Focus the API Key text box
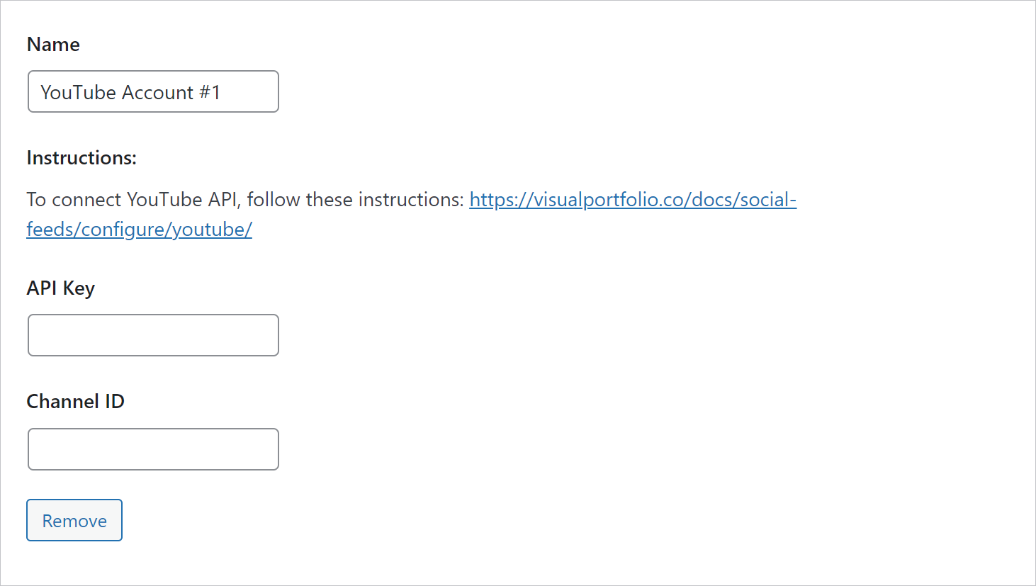The width and height of the screenshot is (1036, 586). [x=153, y=335]
